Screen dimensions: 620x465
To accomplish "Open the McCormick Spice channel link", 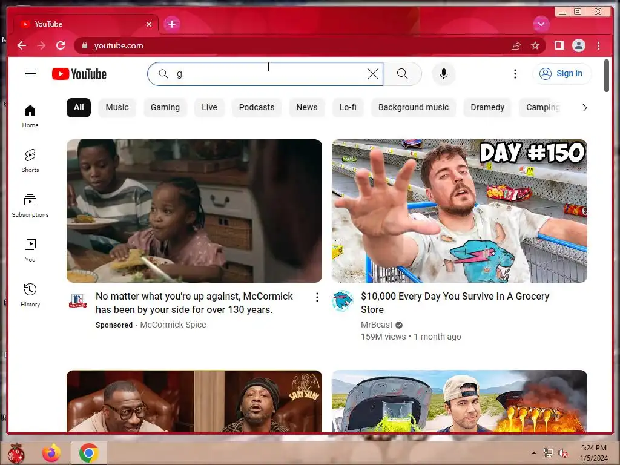I will point(173,325).
